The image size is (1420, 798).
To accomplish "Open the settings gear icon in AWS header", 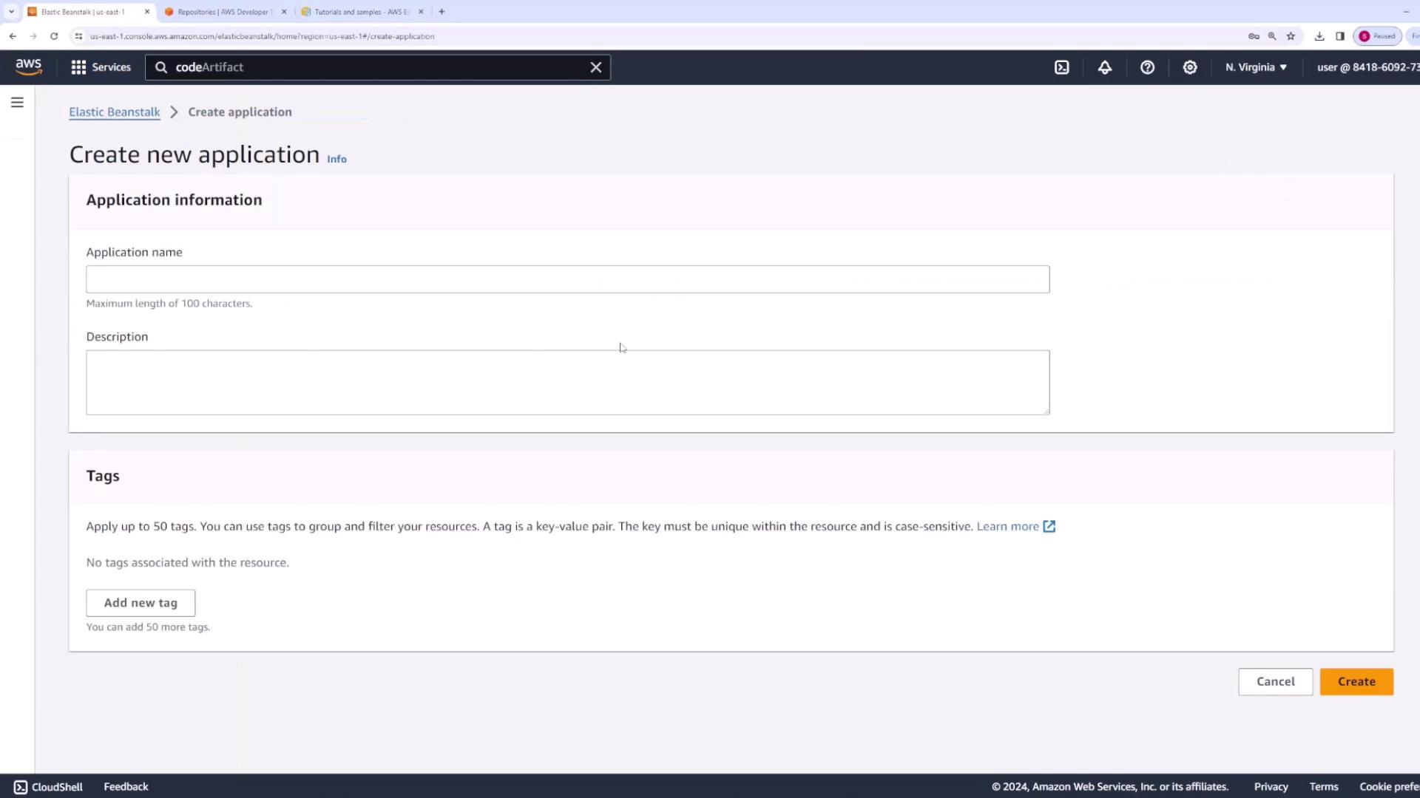I will (1189, 67).
